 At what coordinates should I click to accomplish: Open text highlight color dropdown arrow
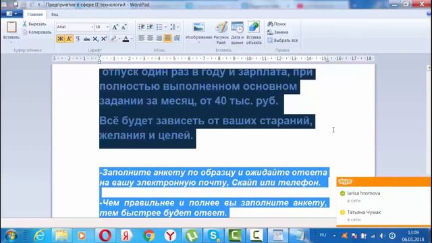[119, 39]
